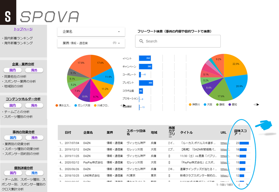The width and height of the screenshot is (279, 192).
Task: Open URL link in 2017/07/04 row
Action: tap(225, 143)
